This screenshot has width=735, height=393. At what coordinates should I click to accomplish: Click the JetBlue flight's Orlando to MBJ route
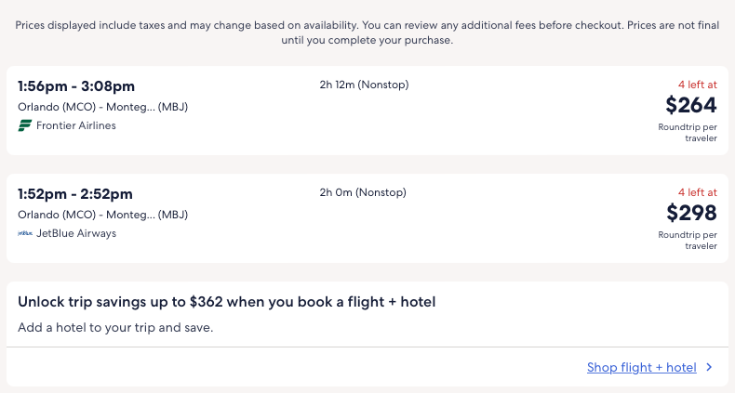[x=102, y=215]
